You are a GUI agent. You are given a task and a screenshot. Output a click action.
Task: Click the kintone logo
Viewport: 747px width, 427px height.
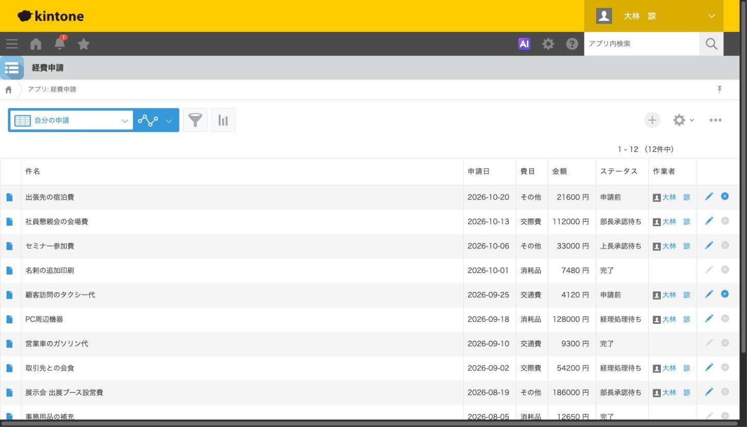[x=50, y=16]
